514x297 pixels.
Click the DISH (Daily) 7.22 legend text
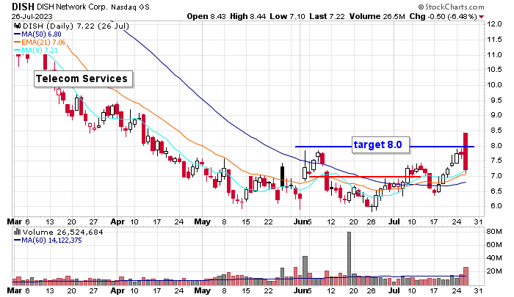[x=76, y=26]
